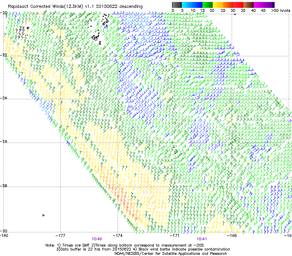Image resolution: width=292 pixels, height=256 pixels.
Task: Click the '-28' latitude axis label
Action: (4, 186)
